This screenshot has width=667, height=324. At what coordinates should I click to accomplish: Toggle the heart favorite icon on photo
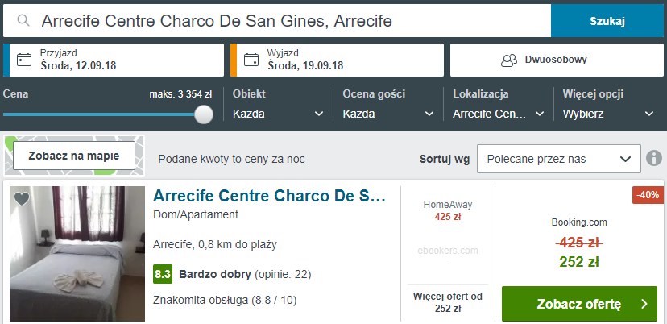tap(22, 199)
